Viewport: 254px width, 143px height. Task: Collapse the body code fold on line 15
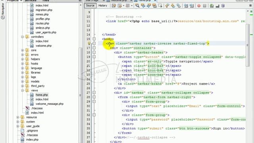point(94,39)
